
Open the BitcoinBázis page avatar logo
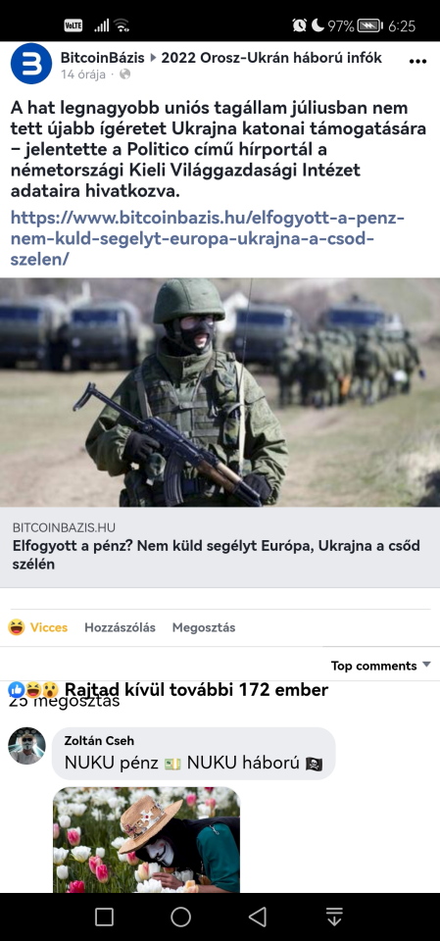coord(31,64)
